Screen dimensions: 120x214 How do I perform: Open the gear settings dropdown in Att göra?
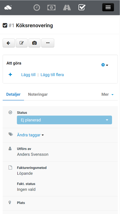(105, 65)
